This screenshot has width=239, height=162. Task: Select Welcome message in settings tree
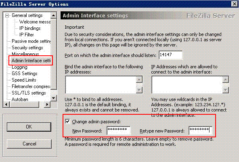(x=35, y=22)
